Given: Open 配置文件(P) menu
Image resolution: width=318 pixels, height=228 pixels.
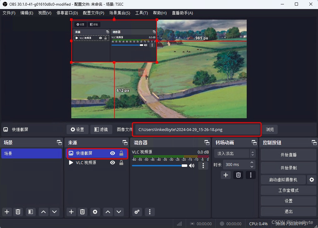Looking at the screenshot, I should (93, 13).
